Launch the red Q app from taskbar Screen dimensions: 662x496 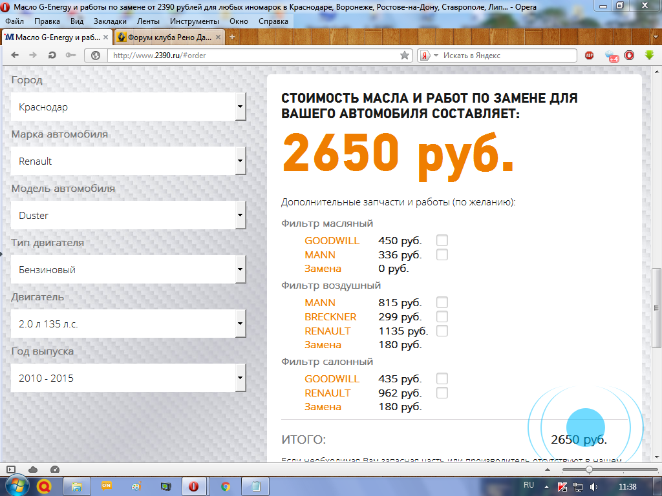point(45,487)
